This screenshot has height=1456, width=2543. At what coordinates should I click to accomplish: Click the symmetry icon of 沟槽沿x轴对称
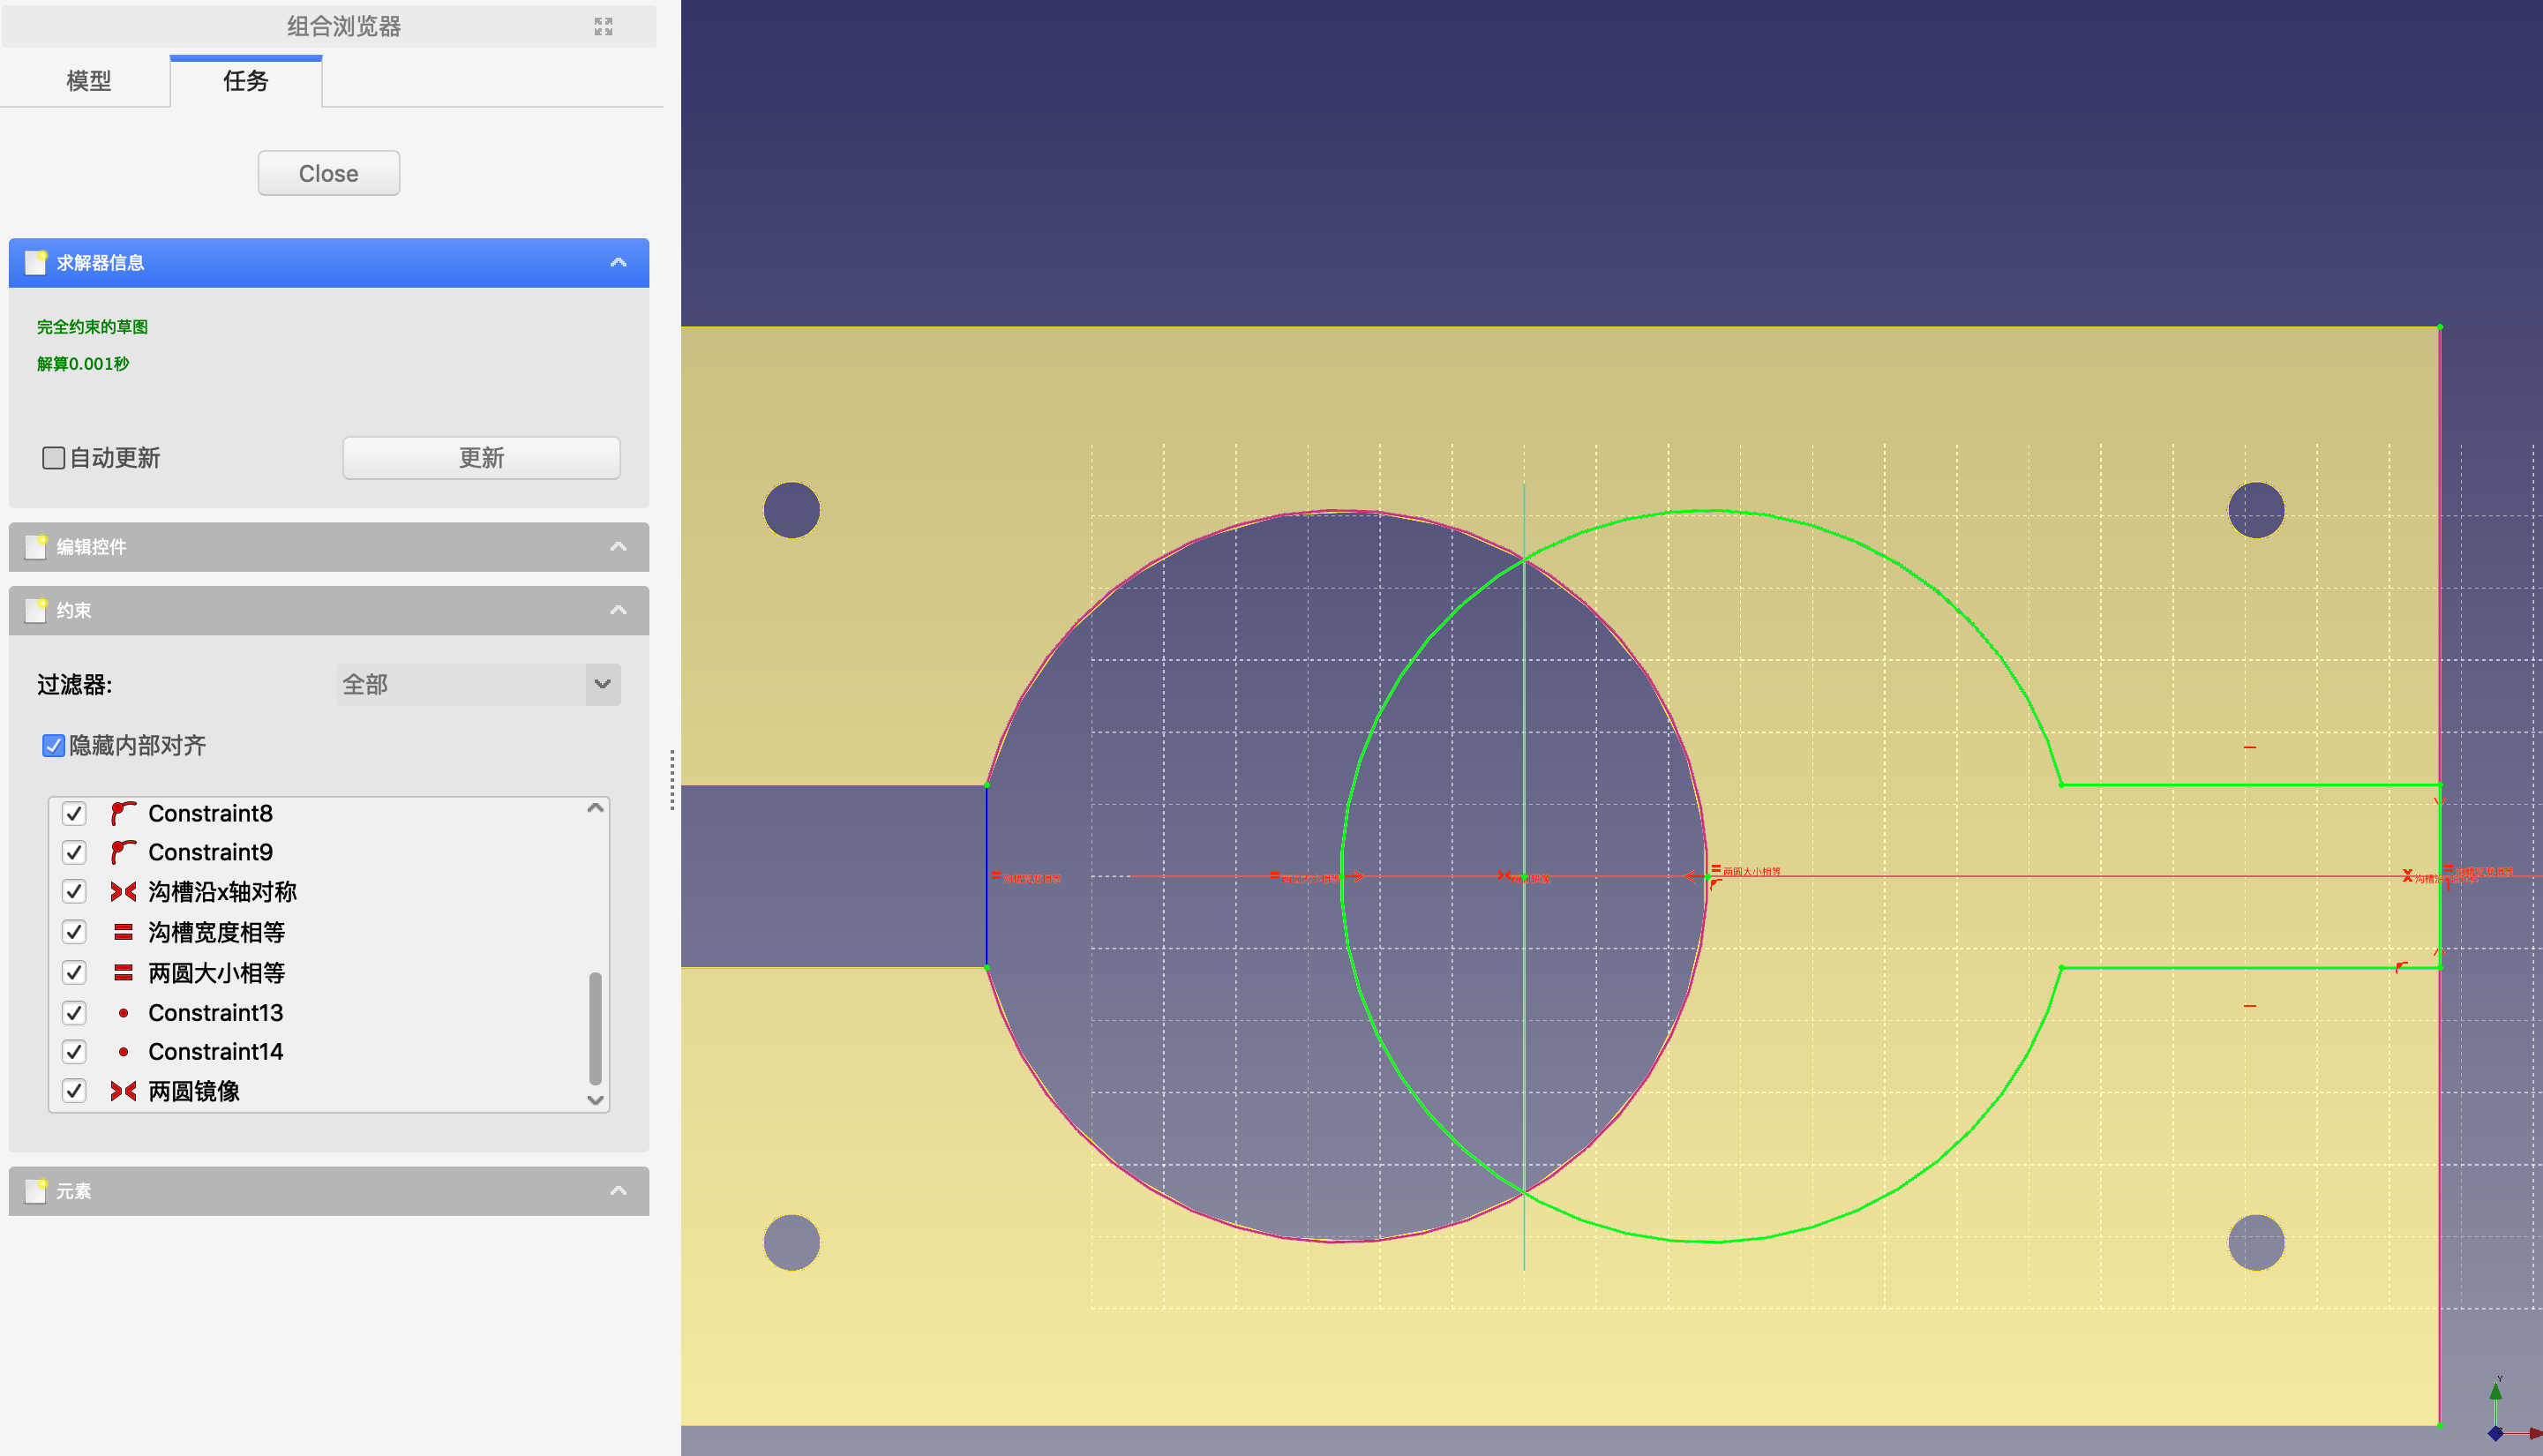tap(123, 891)
